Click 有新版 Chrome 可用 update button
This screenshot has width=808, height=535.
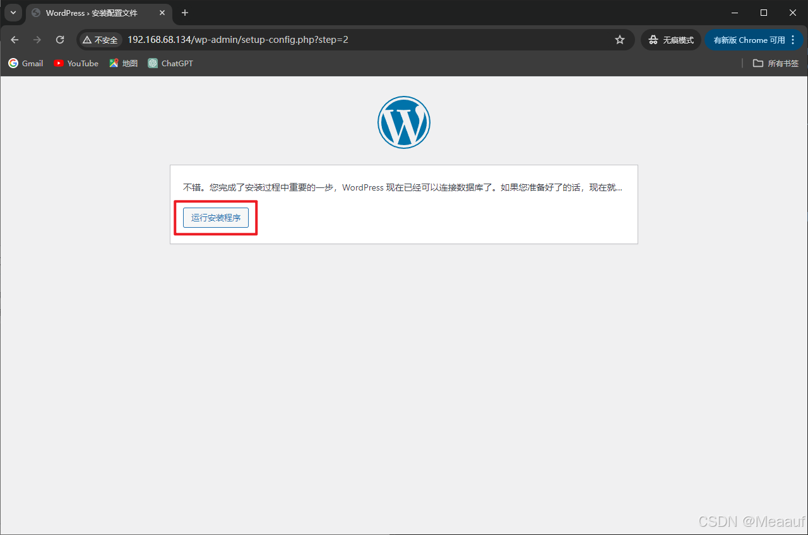[x=754, y=40]
